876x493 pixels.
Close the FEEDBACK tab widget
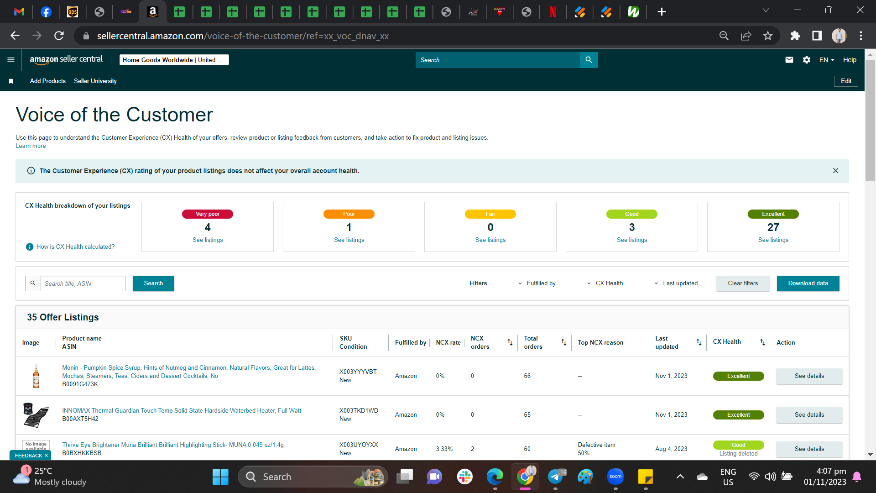click(x=46, y=456)
